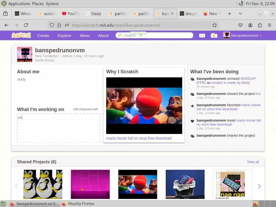This screenshot has width=276, height=207.
Task: Open the Applications menu
Action: [x=19, y=4]
